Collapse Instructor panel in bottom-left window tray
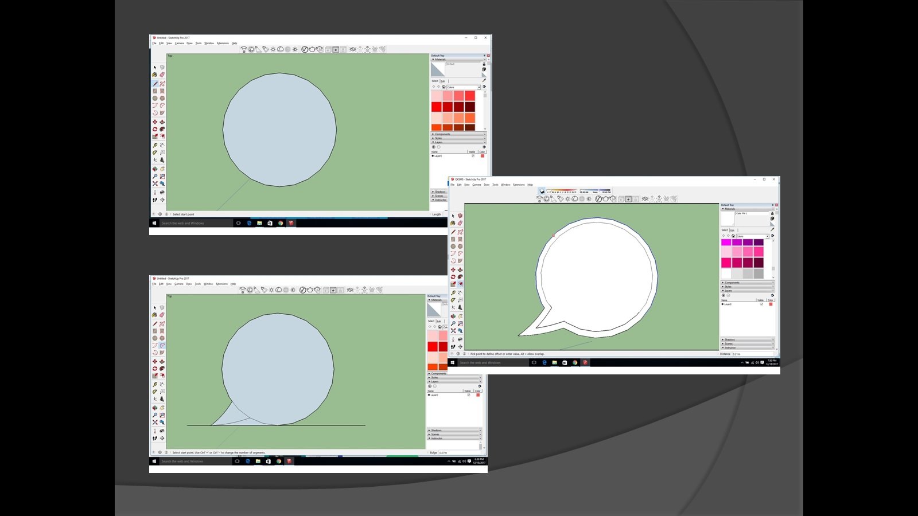The width and height of the screenshot is (918, 516). (454, 438)
